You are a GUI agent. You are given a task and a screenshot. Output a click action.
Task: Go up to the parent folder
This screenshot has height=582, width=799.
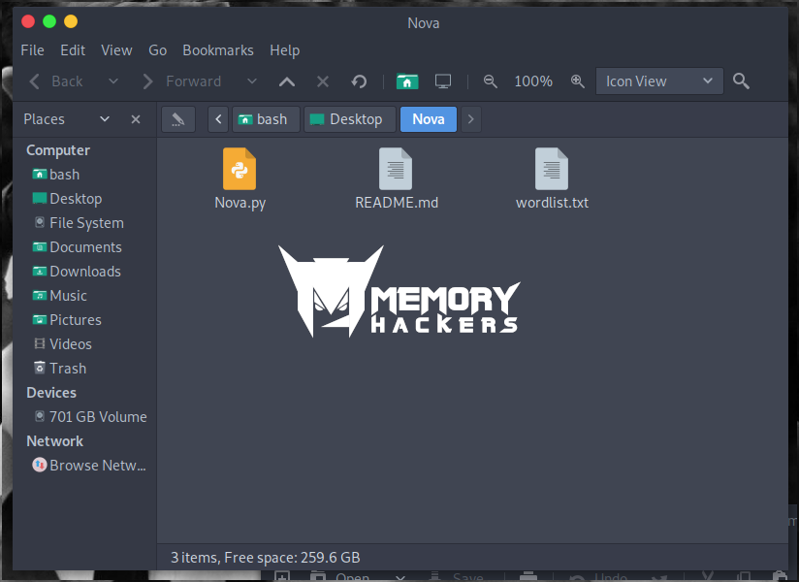click(x=287, y=81)
